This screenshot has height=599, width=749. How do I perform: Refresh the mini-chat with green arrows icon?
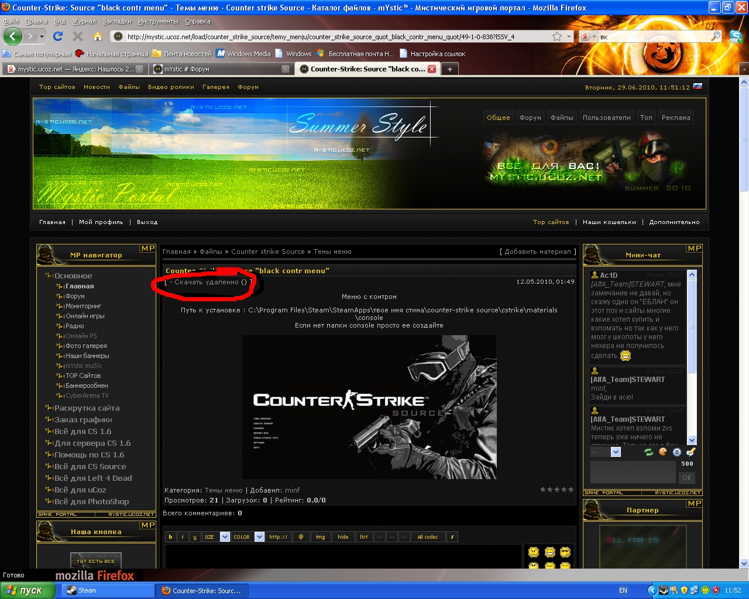point(649,452)
